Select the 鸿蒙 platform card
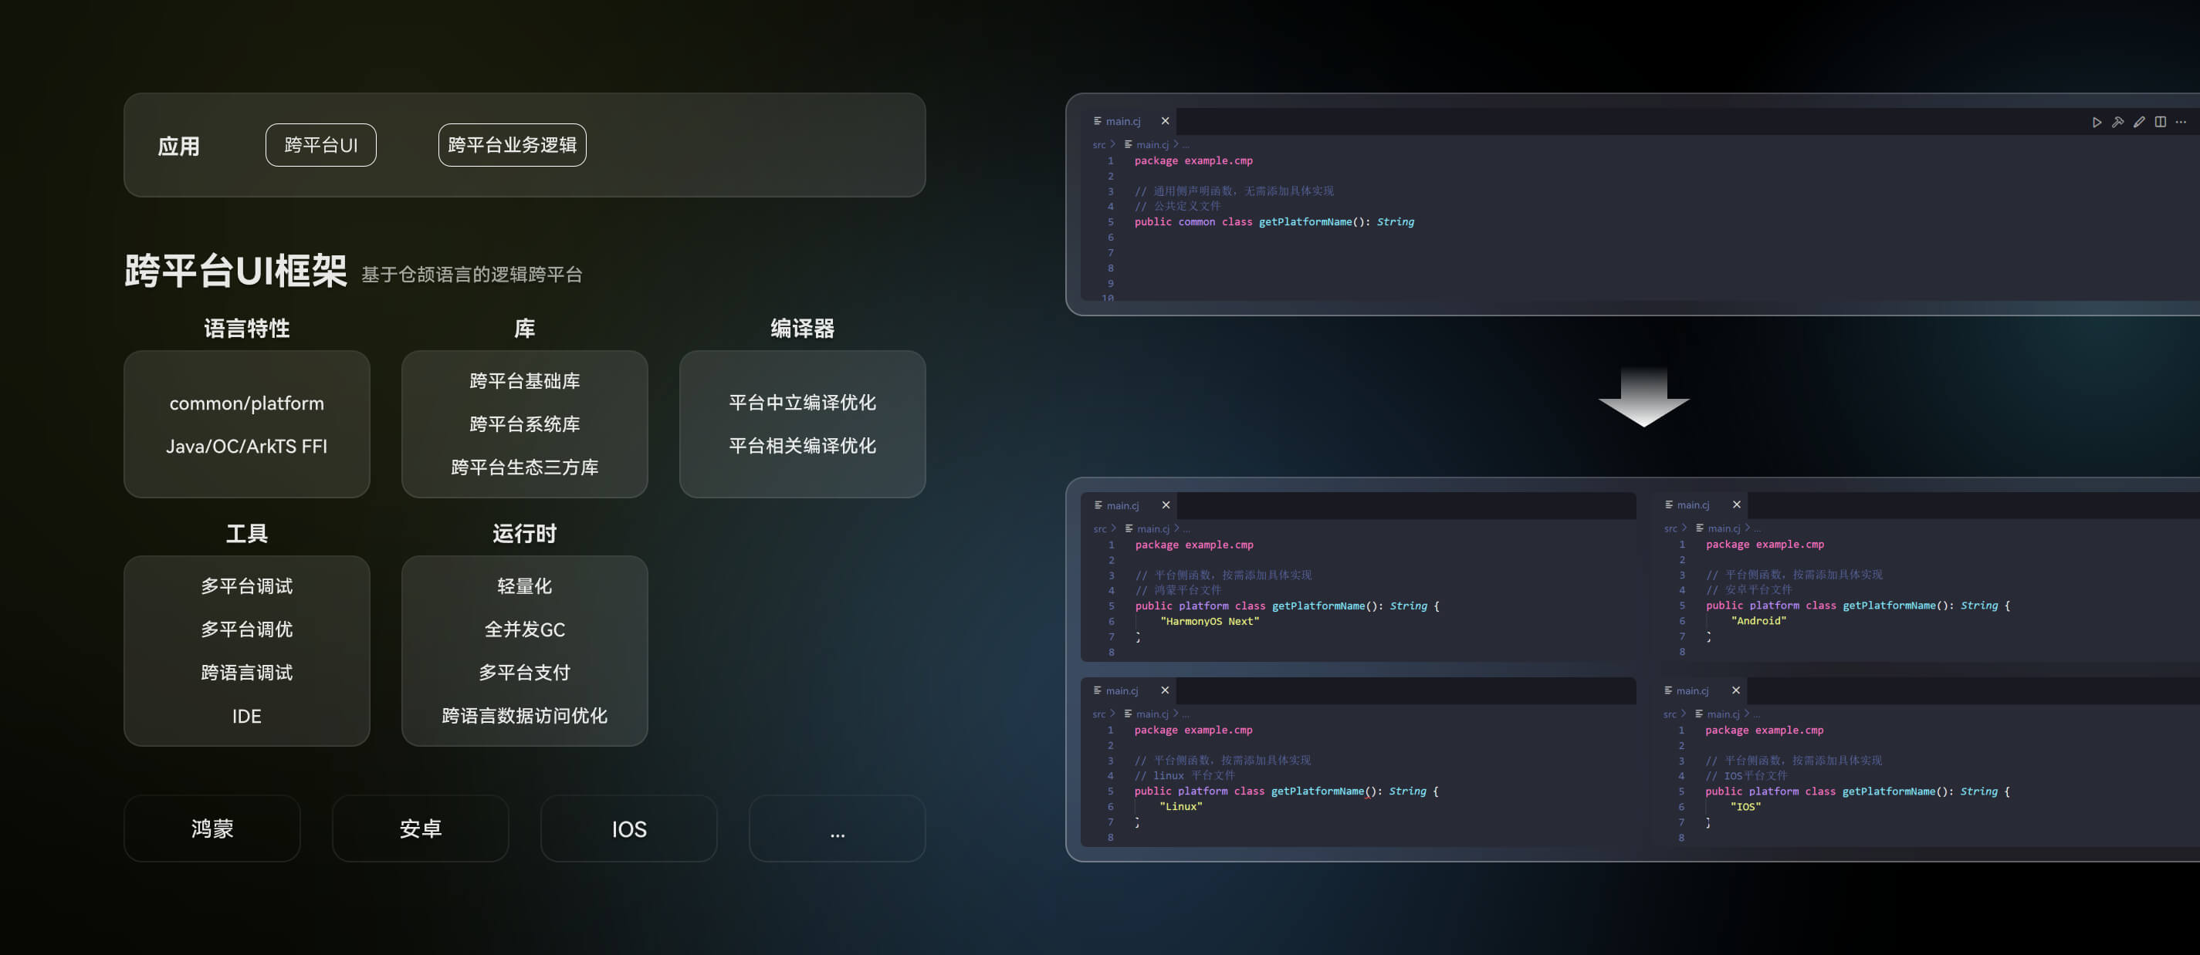 point(212,828)
